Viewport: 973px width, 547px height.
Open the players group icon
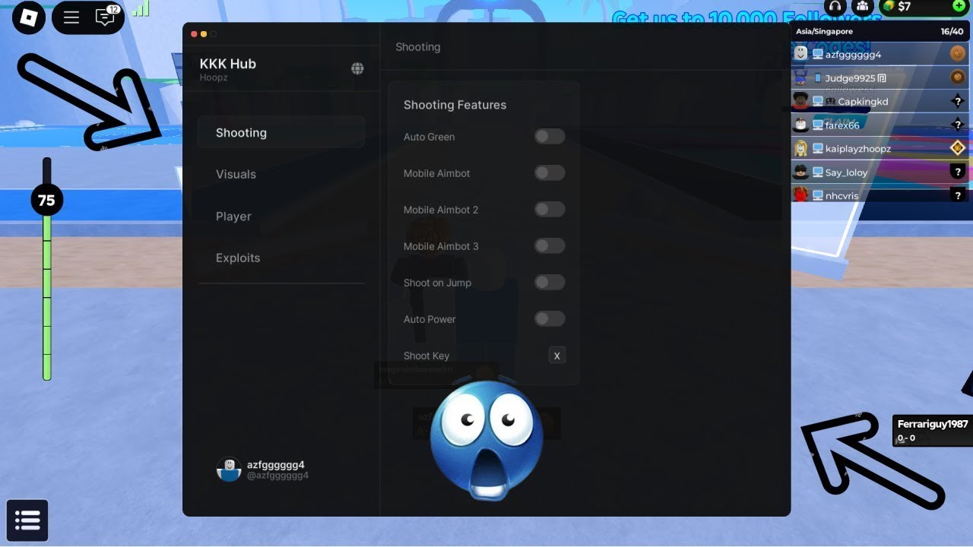click(x=862, y=7)
